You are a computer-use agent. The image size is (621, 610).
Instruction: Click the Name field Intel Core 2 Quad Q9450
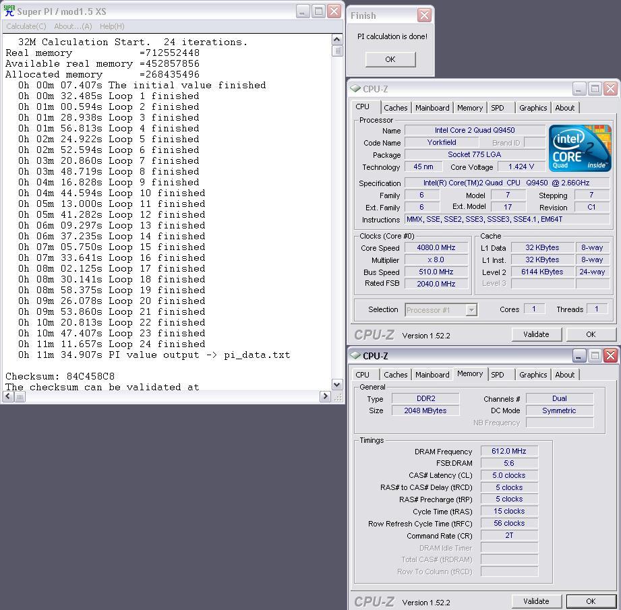pyautogui.click(x=475, y=130)
